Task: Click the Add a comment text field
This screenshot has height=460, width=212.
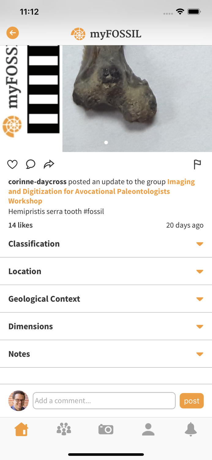Action: tap(104, 401)
